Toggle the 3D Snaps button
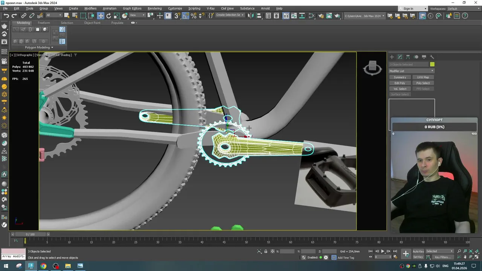 pos(177,15)
